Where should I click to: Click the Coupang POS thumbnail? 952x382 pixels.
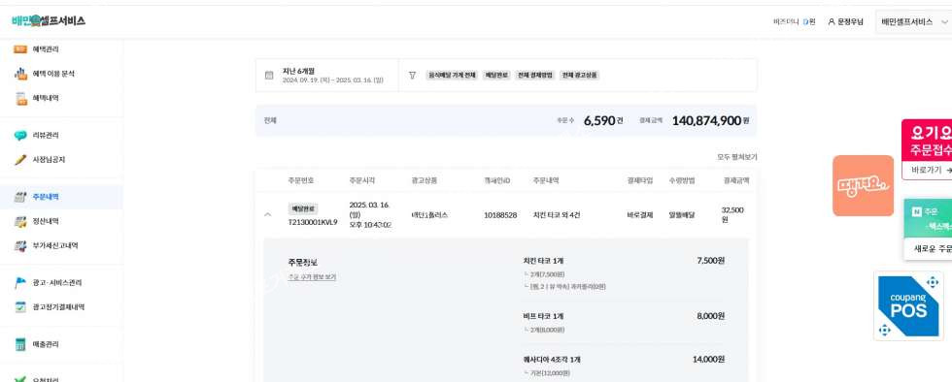(908, 306)
